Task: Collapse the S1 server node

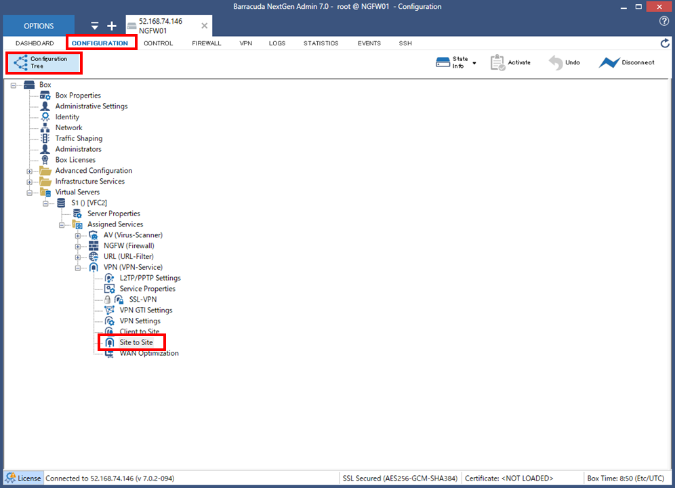Action: tap(45, 203)
